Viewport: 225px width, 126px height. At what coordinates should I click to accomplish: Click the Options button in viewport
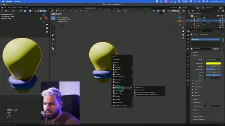click(x=181, y=14)
